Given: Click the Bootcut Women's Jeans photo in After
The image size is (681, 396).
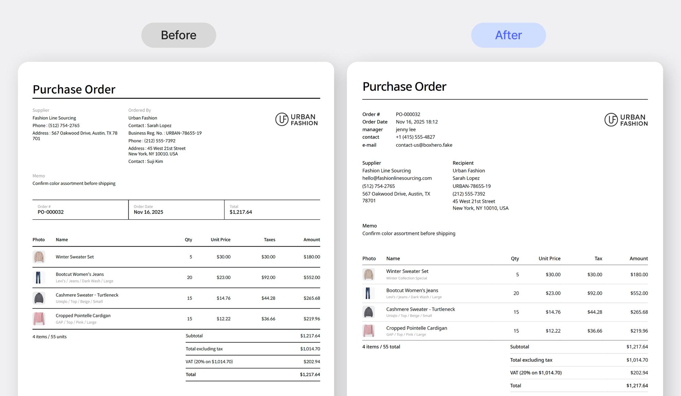Looking at the screenshot, I should click(x=369, y=293).
